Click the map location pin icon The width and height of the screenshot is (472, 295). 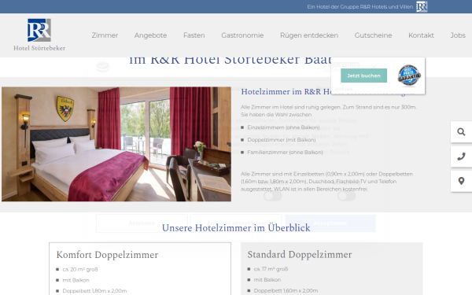click(461, 181)
